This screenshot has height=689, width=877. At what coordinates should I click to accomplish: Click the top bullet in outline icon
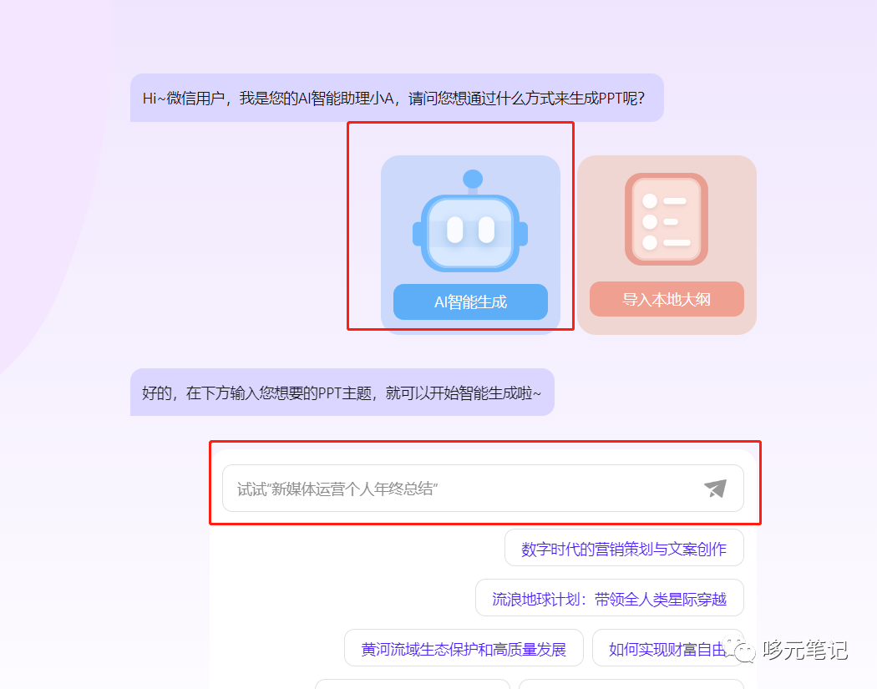pyautogui.click(x=650, y=200)
